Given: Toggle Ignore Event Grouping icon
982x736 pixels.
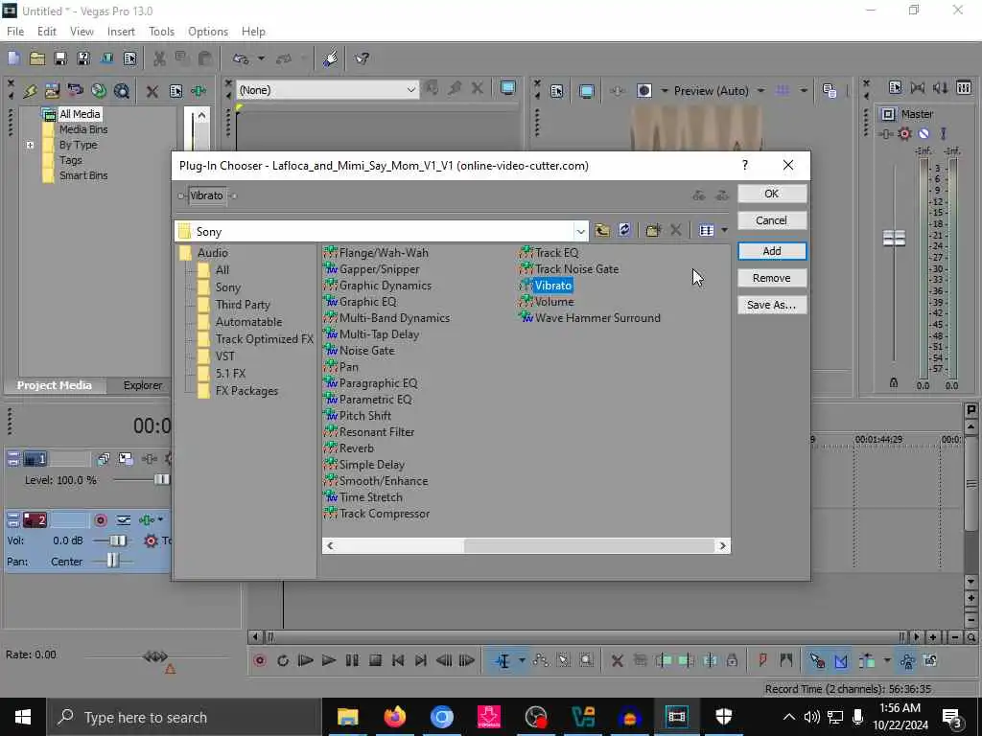Looking at the screenshot, I should point(930,660).
